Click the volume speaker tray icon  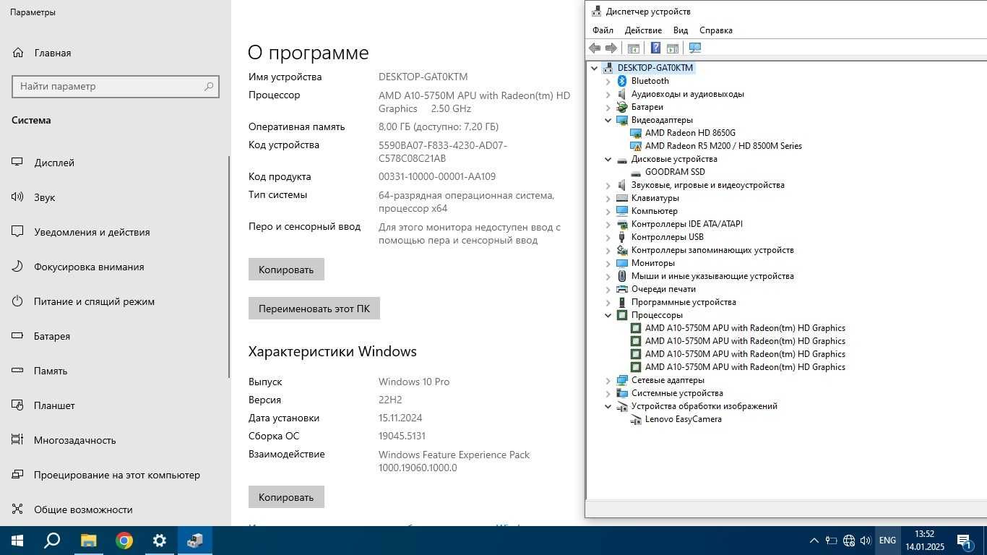tap(866, 541)
